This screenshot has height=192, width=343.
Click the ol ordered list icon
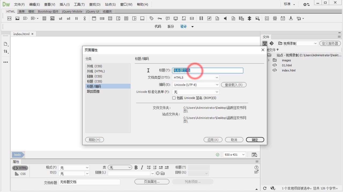pyautogui.click(x=69, y=18)
